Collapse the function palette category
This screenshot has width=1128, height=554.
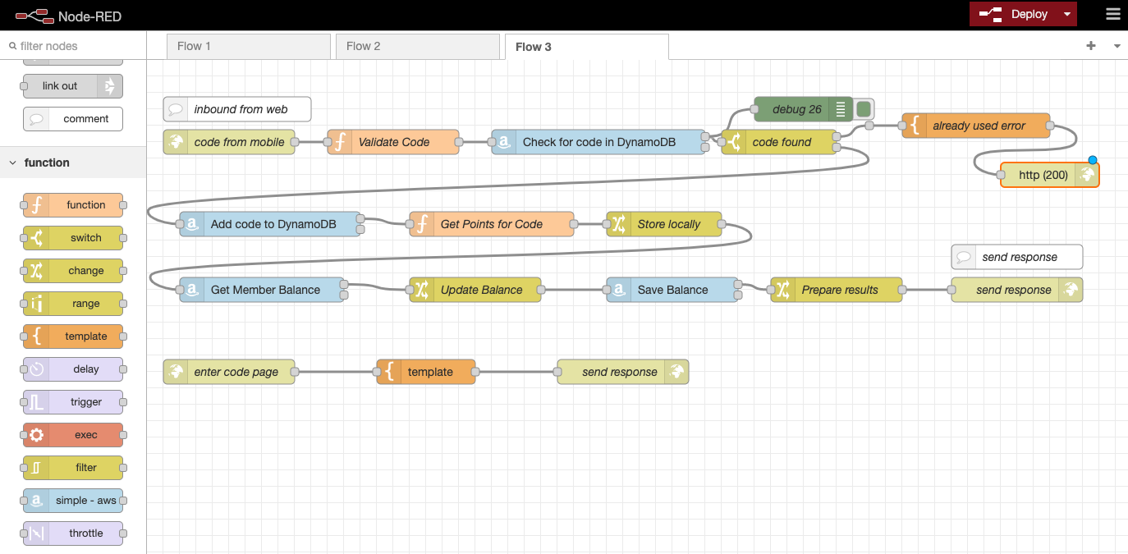point(73,163)
